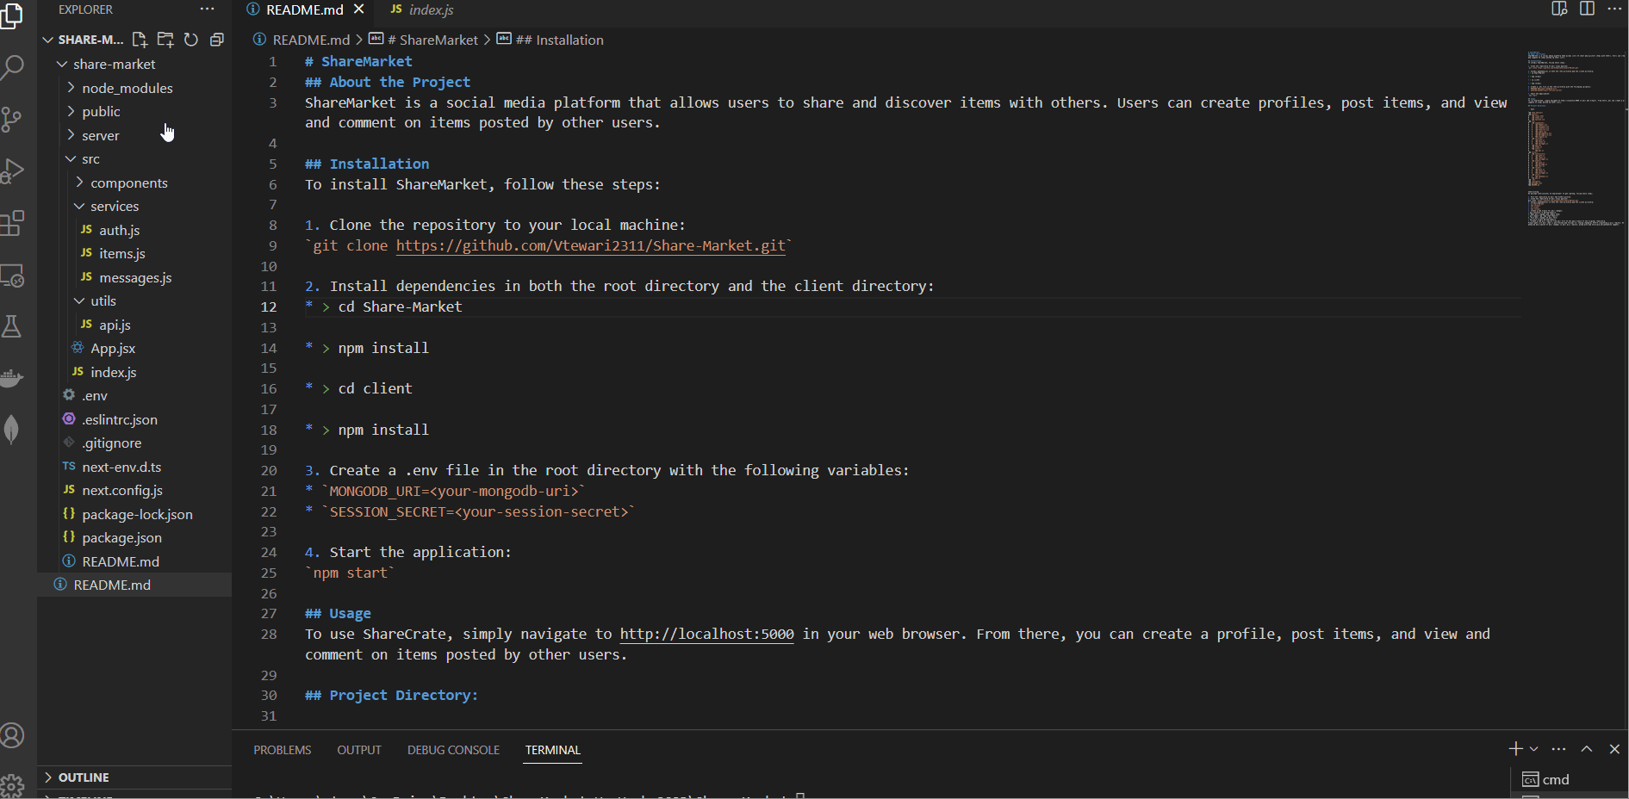1629x799 pixels.
Task: Open Explorer views and more actions menu
Action: (x=207, y=9)
